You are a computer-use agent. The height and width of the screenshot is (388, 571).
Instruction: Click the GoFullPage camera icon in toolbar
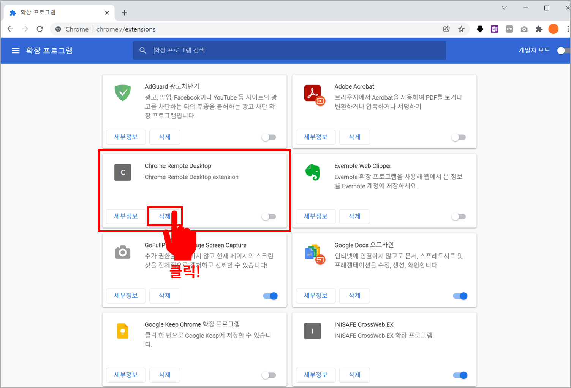524,29
